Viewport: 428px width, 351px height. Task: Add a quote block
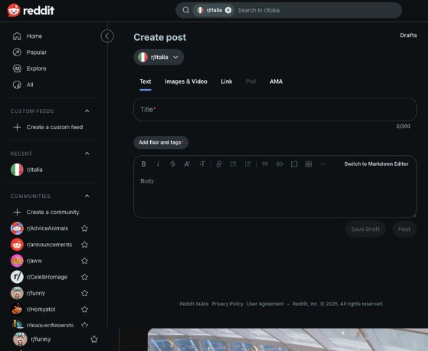click(265, 164)
